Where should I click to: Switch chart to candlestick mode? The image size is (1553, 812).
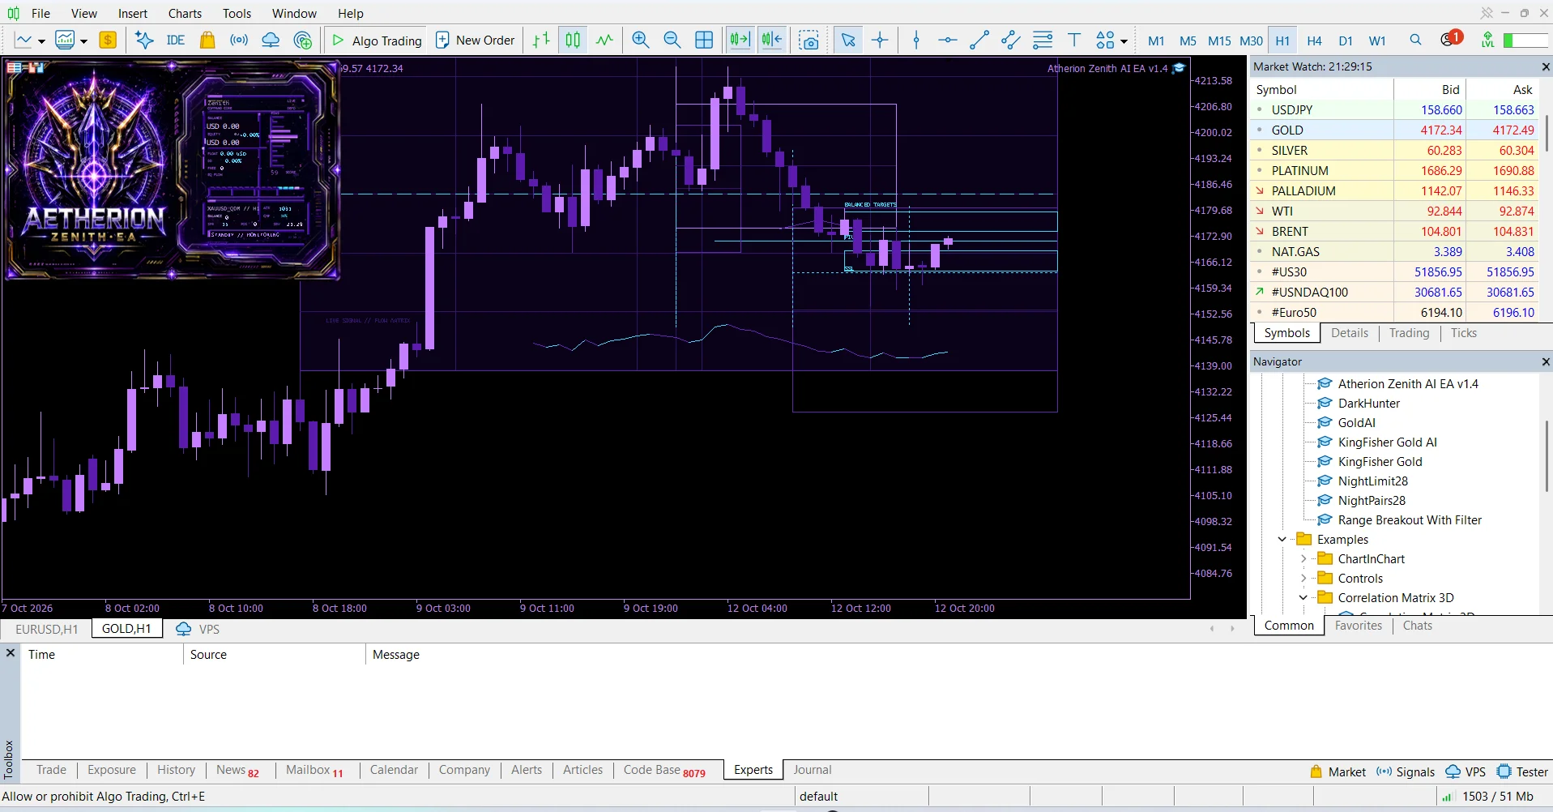pos(573,40)
